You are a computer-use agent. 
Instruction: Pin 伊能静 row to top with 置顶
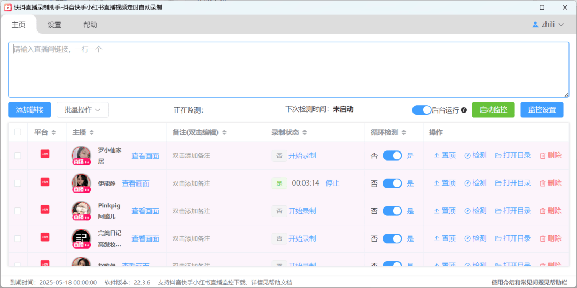coord(445,183)
